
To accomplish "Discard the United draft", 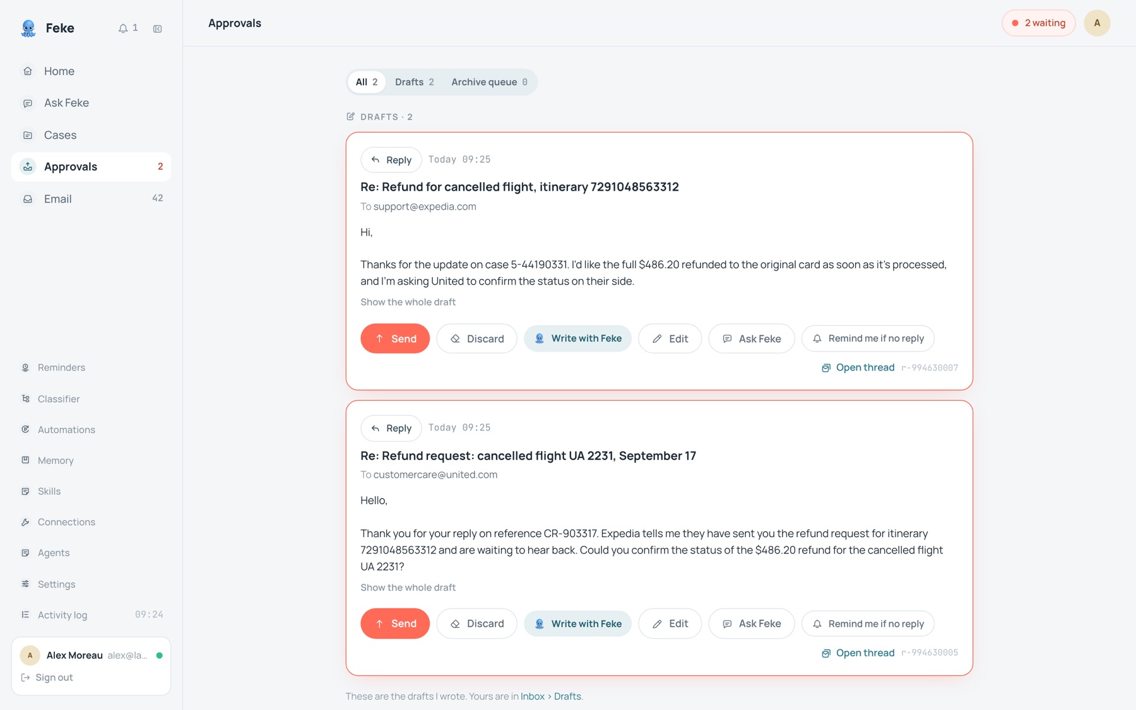I will tap(476, 624).
